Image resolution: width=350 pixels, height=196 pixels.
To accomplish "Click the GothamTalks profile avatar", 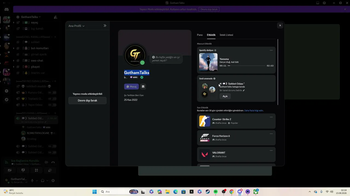I will (135, 55).
